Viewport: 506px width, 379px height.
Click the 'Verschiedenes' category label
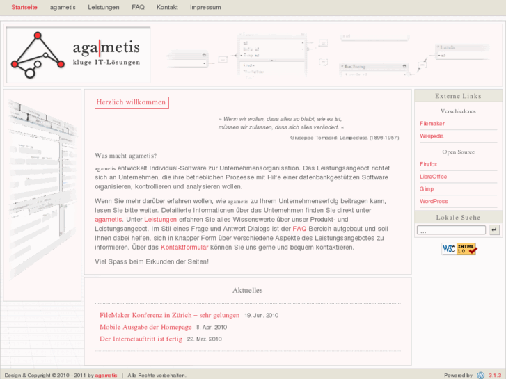click(x=458, y=111)
